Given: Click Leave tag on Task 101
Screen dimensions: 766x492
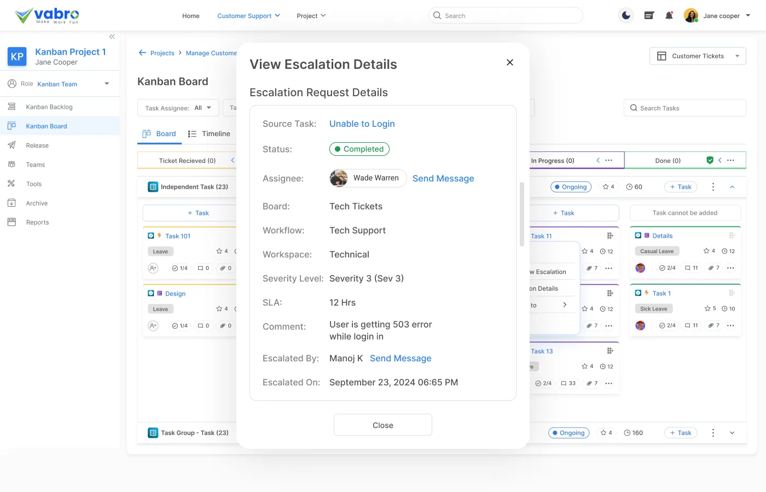Looking at the screenshot, I should 160,251.
